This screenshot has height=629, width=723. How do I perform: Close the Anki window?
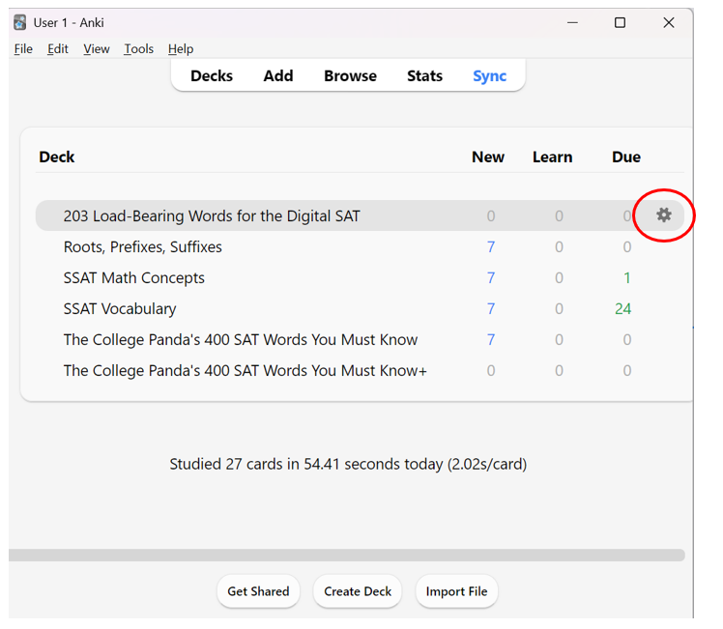coord(669,22)
